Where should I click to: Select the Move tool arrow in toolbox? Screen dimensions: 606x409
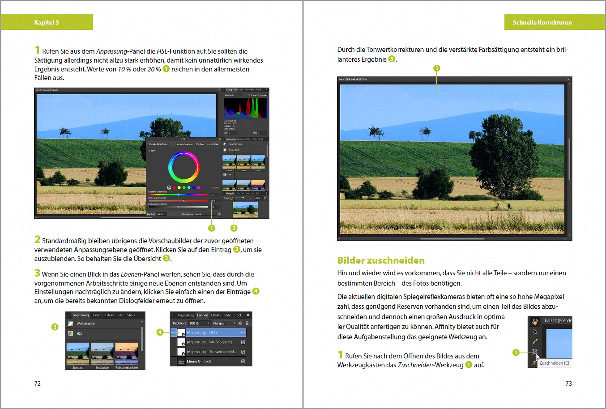[x=535, y=332]
